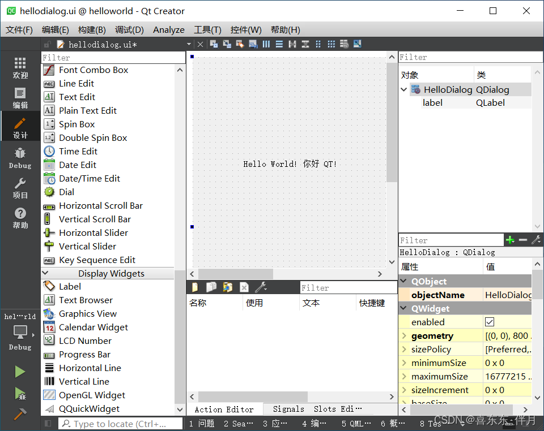Click the Adjust Size toolbar icon
Viewport: 544px width, 431px height.
tap(358, 44)
